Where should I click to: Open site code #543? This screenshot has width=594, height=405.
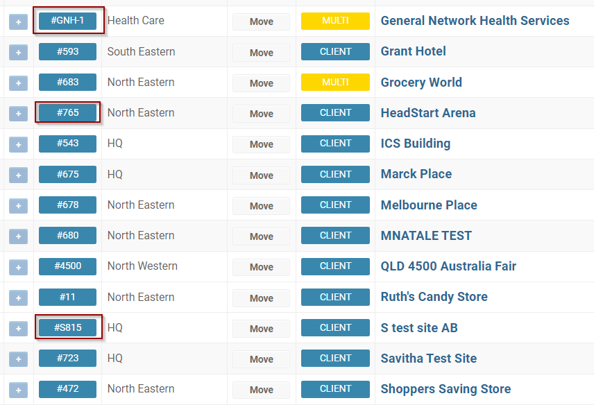67,144
